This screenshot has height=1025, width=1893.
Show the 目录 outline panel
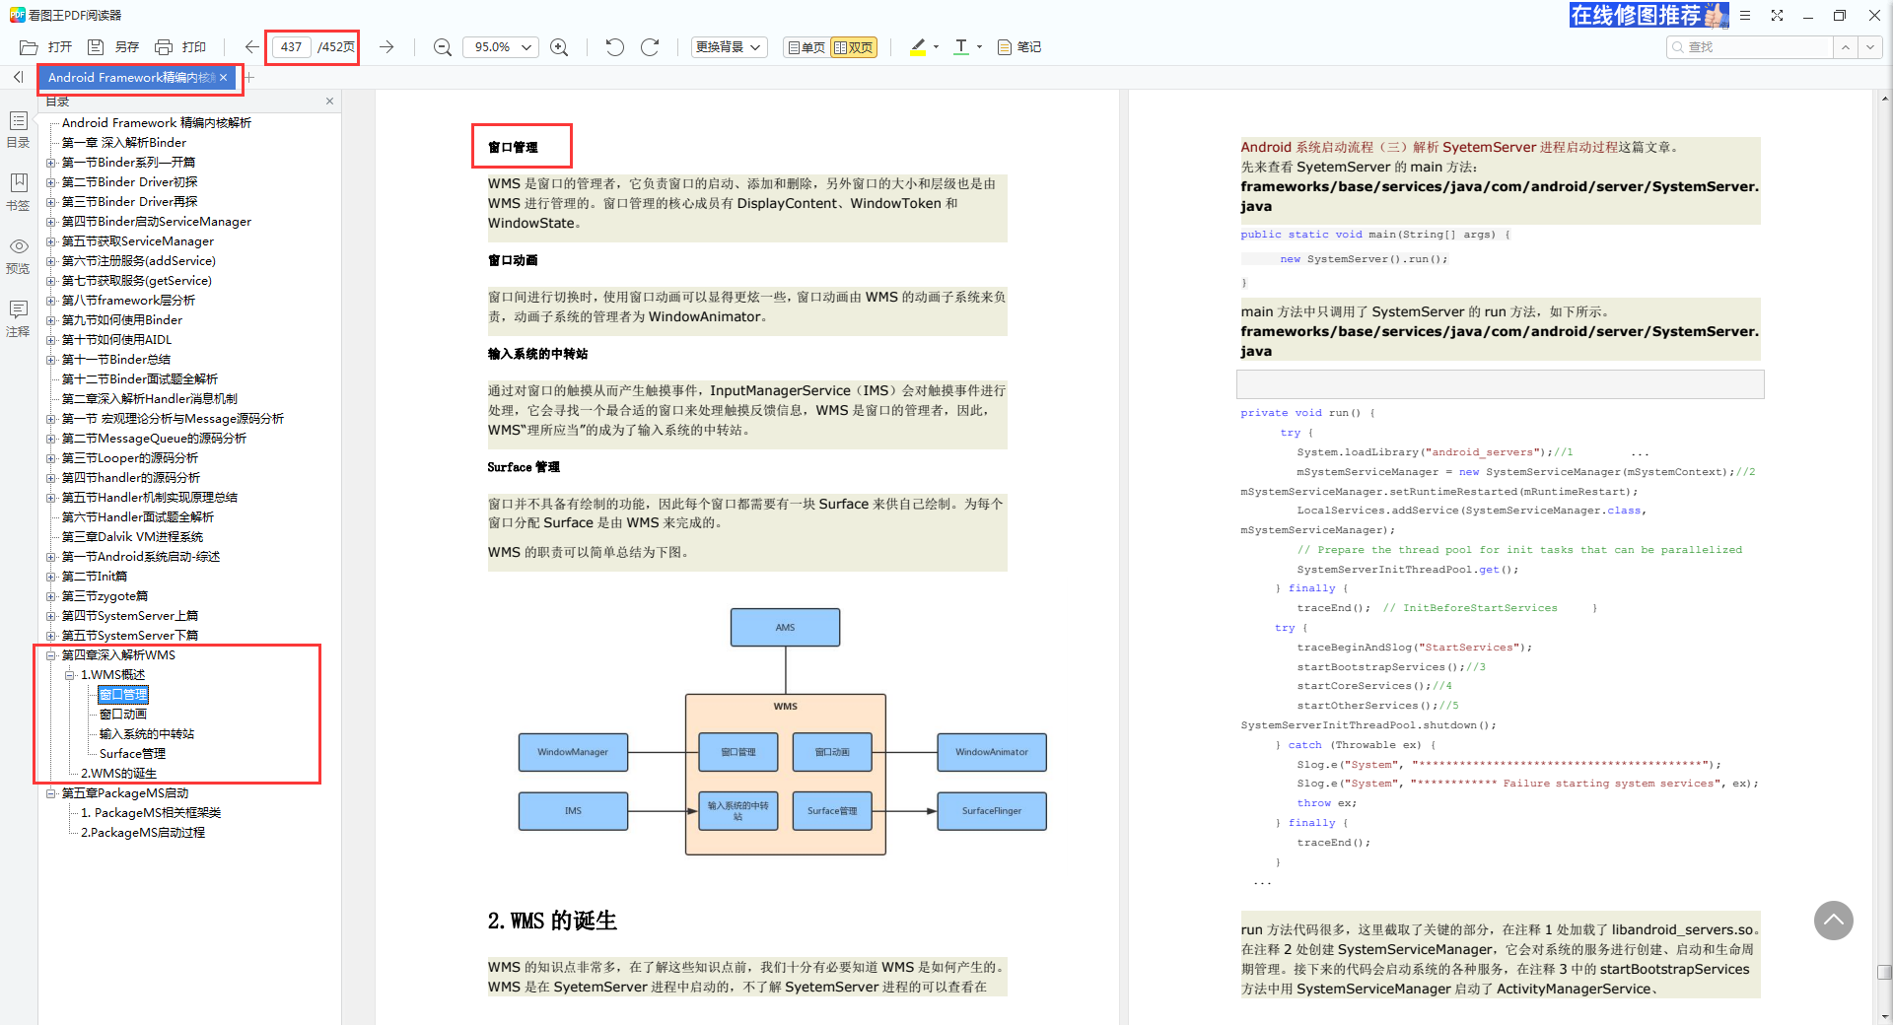coord(18,129)
